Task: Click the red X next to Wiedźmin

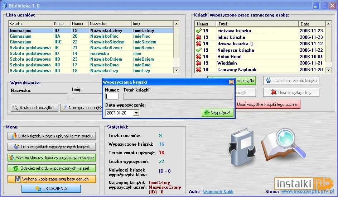Action: (x=198, y=63)
